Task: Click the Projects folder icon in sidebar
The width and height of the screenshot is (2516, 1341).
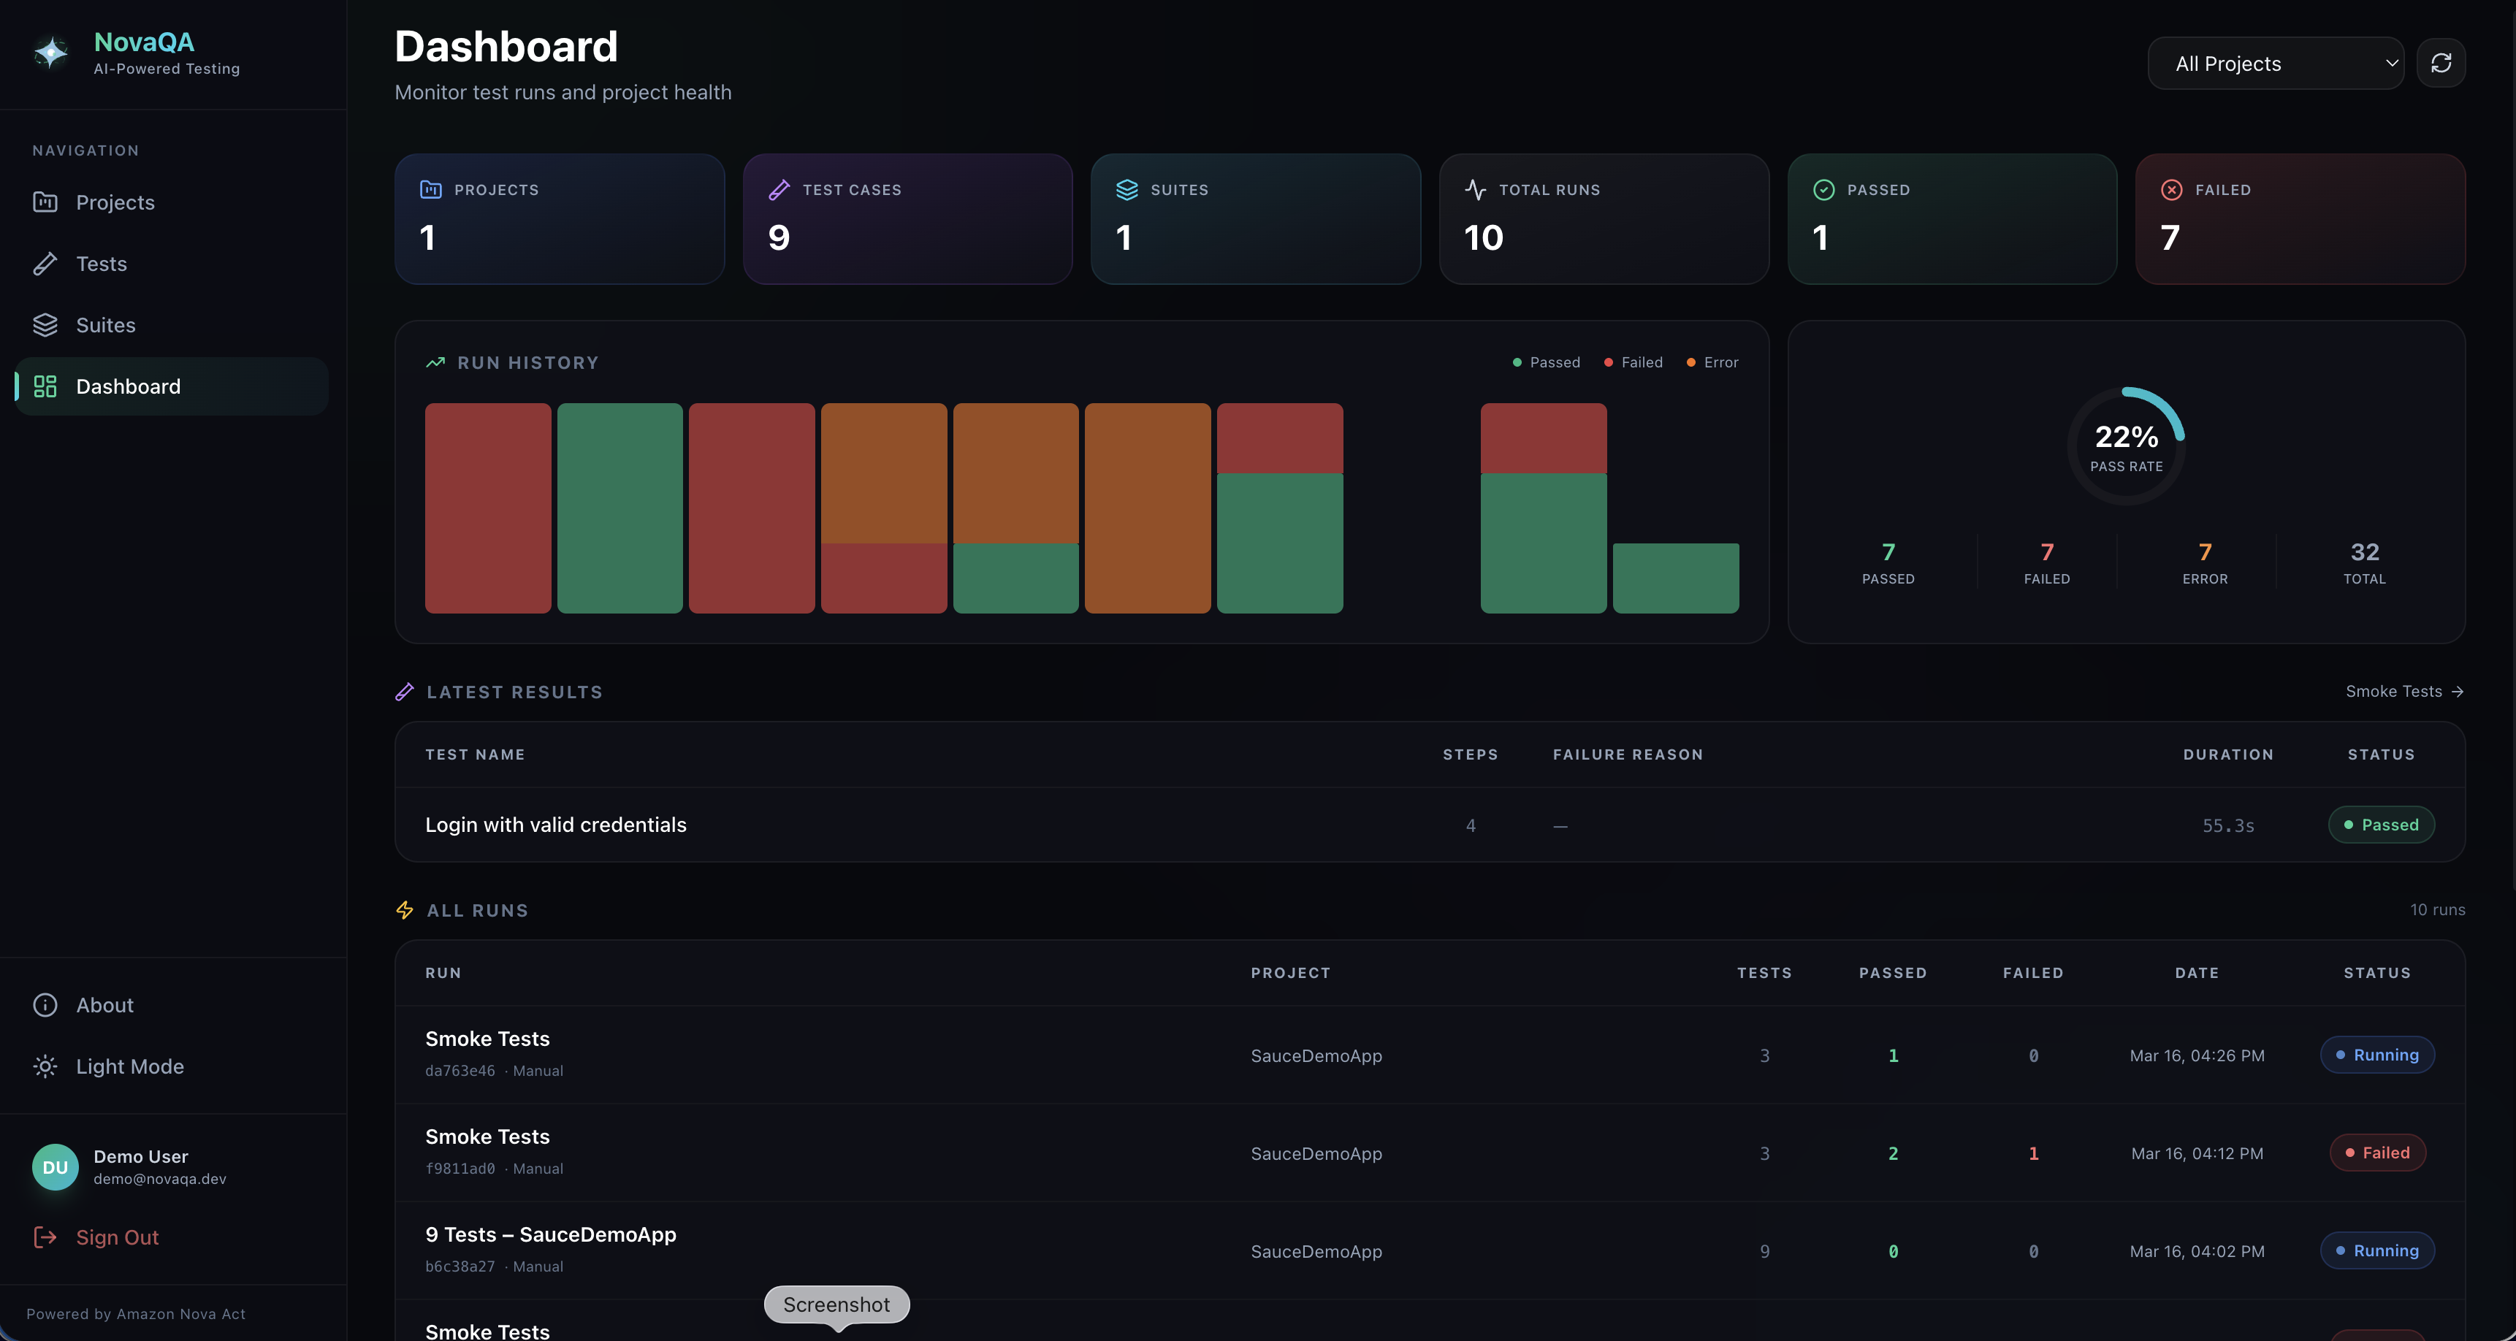Action: [x=45, y=202]
